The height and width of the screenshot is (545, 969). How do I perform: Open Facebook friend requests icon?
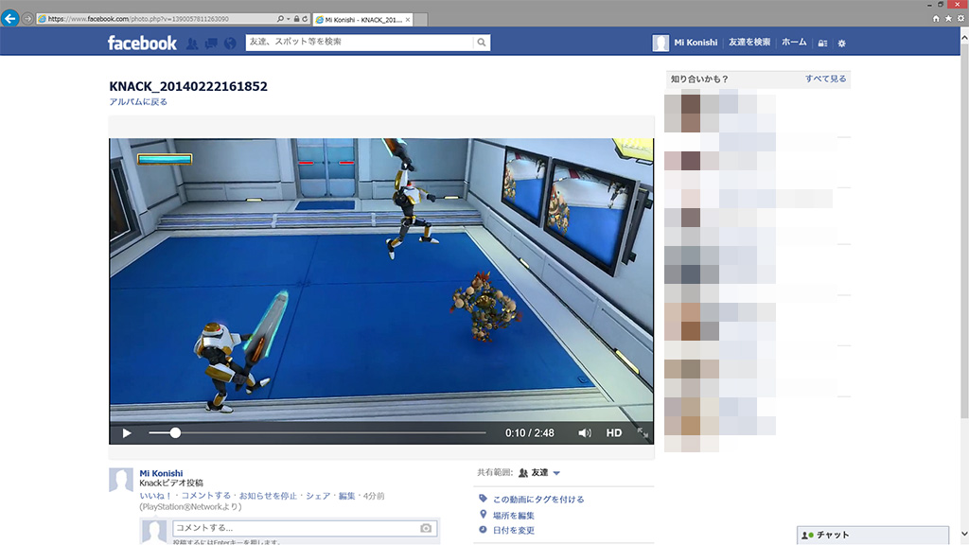coord(192,44)
